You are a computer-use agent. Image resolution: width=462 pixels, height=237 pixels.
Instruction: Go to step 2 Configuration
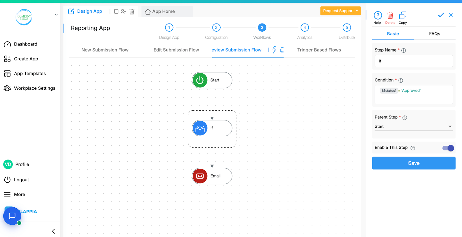pos(216,28)
